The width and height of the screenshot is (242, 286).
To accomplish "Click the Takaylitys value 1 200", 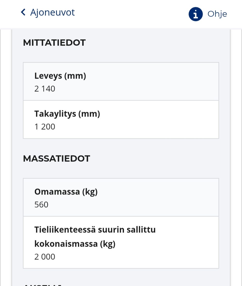I will tap(45, 127).
